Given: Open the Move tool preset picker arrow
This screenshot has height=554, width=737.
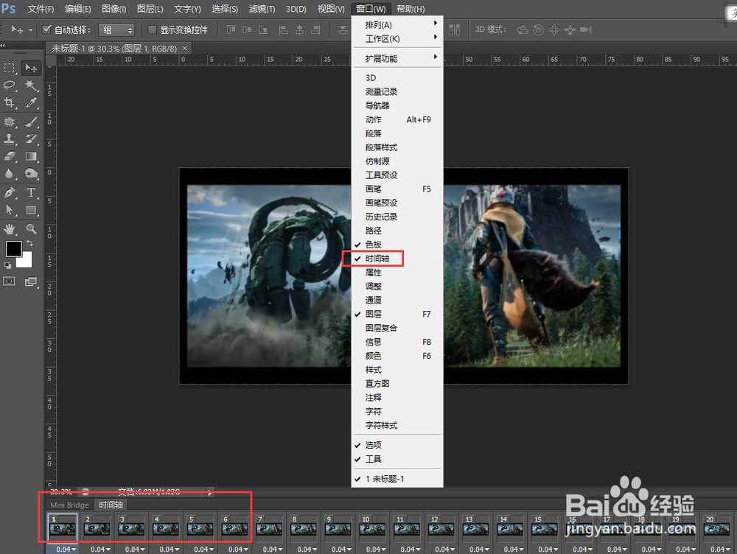Looking at the screenshot, I should (30, 30).
